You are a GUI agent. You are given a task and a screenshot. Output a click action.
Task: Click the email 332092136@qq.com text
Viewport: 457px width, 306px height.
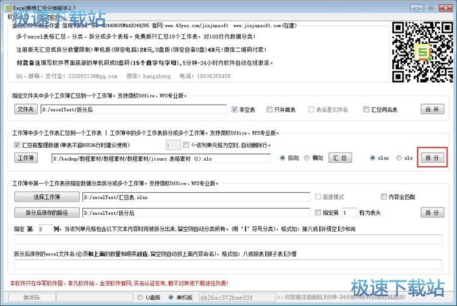pyautogui.click(x=93, y=76)
